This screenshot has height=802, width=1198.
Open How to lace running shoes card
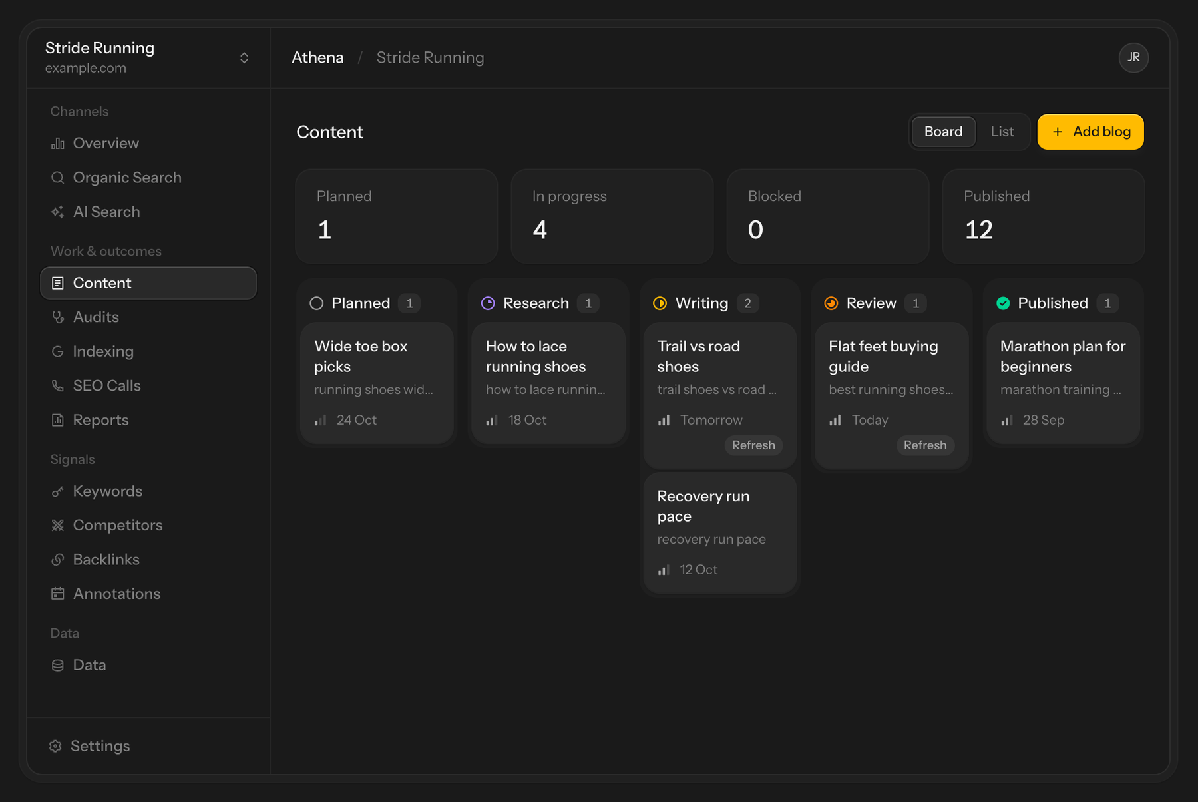coord(548,383)
